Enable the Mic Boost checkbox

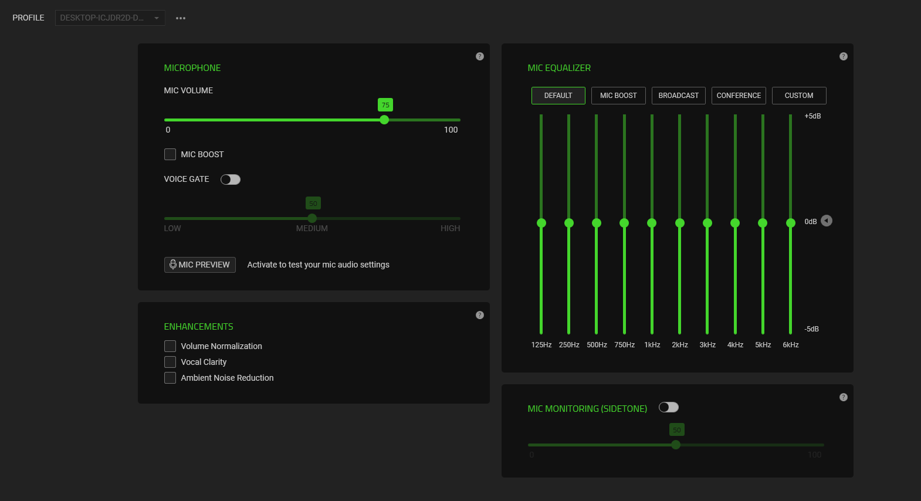coord(170,154)
